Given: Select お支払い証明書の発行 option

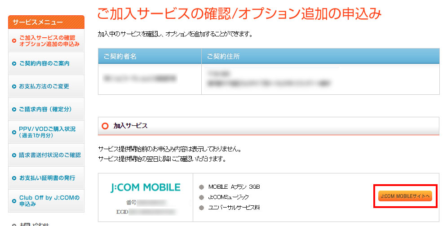Looking at the screenshot, I should (x=47, y=178).
